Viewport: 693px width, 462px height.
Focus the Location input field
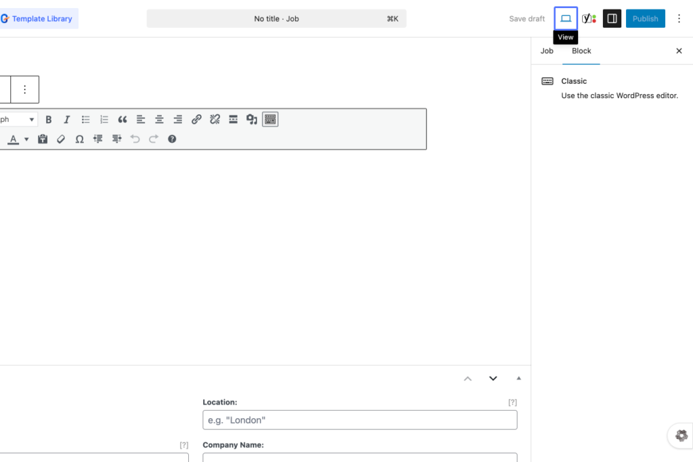point(360,420)
